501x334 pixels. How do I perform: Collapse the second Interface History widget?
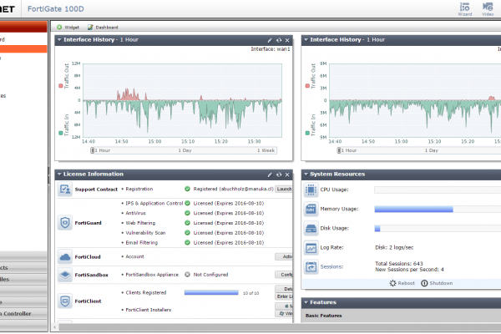[306, 39]
